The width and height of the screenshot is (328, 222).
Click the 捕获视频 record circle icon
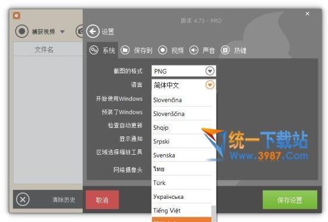point(21,31)
